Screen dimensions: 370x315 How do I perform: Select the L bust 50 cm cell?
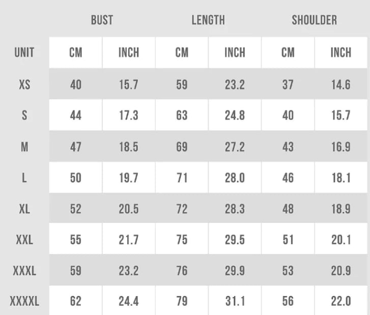[75, 178]
